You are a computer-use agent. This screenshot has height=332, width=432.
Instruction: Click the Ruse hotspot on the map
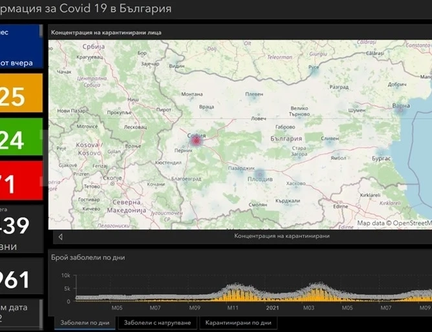[314, 70]
